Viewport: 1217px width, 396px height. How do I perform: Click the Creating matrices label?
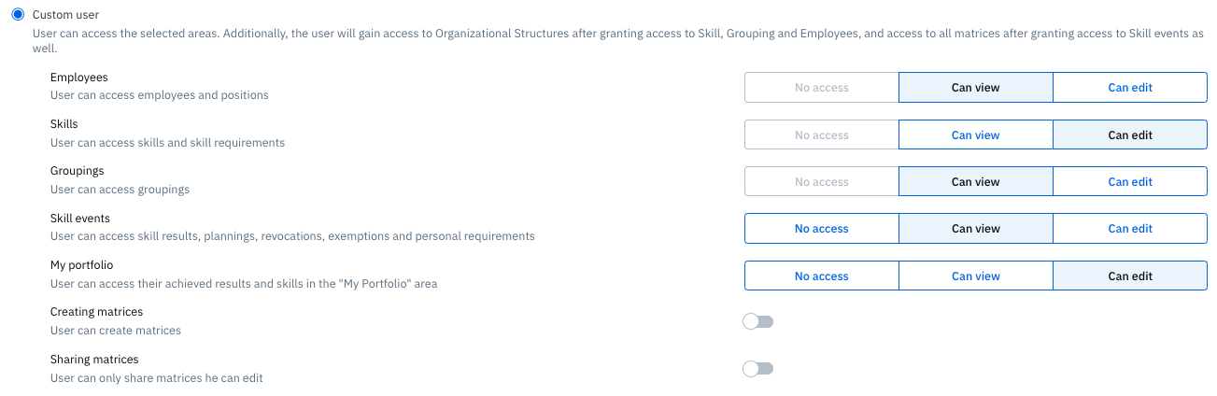[96, 312]
